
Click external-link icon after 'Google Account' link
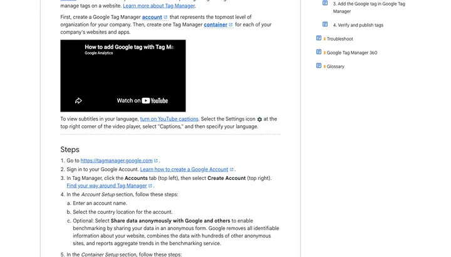pos(232,169)
